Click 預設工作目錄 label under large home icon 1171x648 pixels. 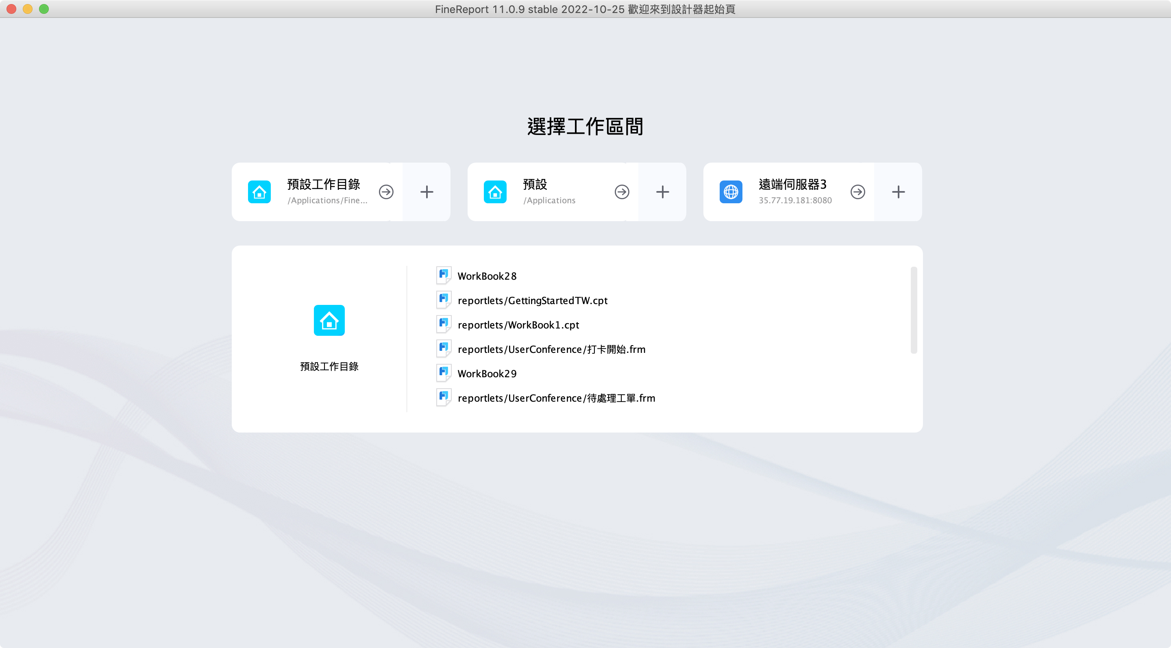click(x=329, y=366)
